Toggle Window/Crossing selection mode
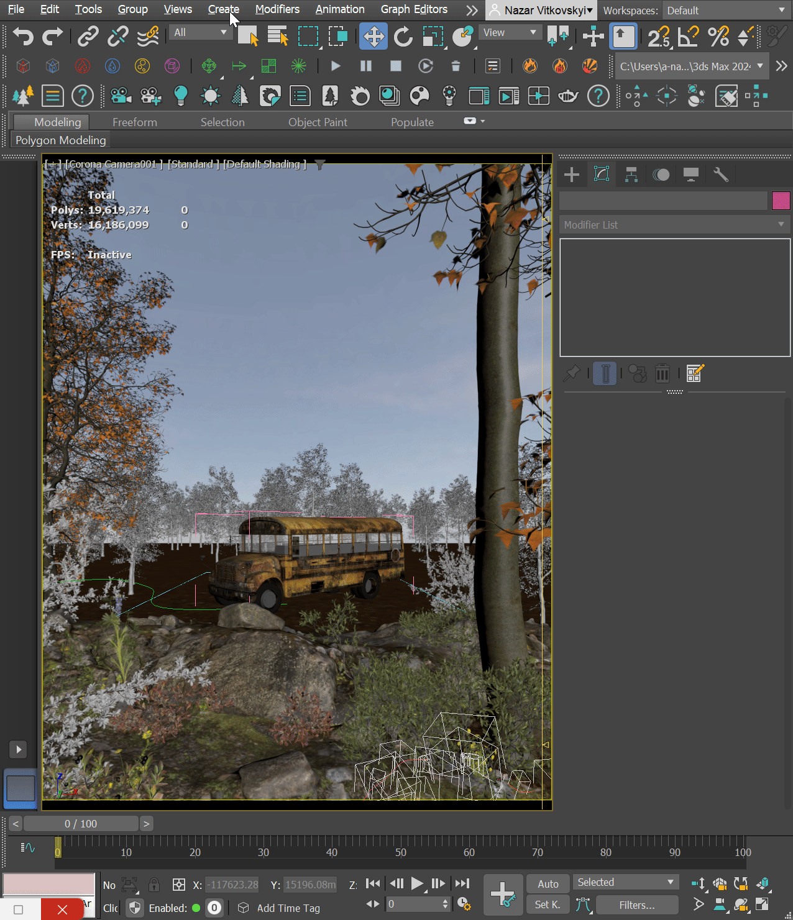Image resolution: width=793 pixels, height=920 pixels. [338, 37]
